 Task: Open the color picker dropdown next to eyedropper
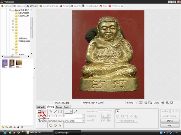pyautogui.click(x=71, y=112)
